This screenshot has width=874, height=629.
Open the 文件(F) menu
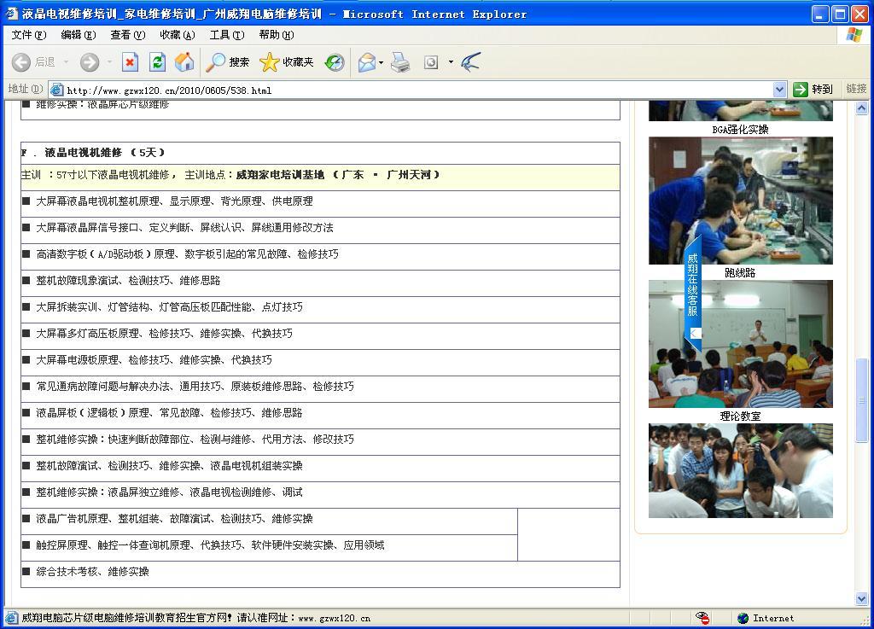click(29, 35)
